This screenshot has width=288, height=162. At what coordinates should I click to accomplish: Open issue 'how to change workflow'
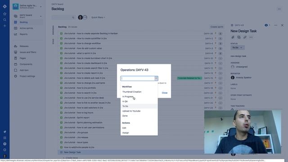click(x=82, y=44)
